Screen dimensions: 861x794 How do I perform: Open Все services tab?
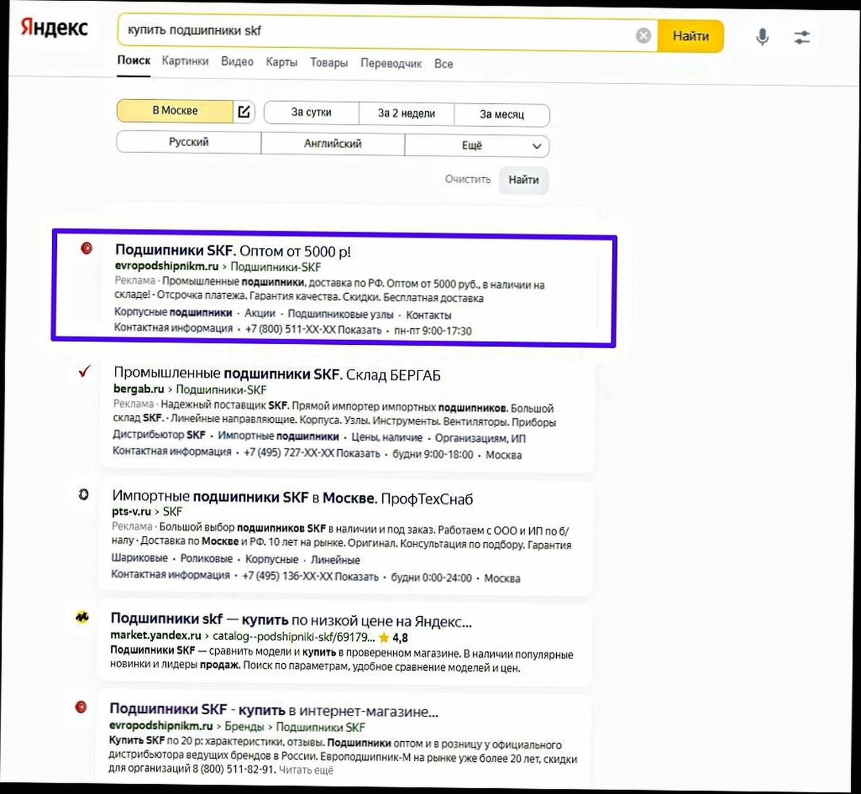pos(444,64)
